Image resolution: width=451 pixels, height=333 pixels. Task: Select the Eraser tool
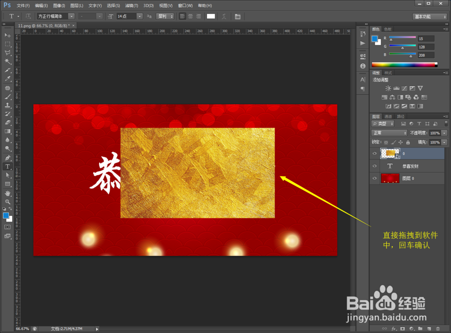[8, 123]
